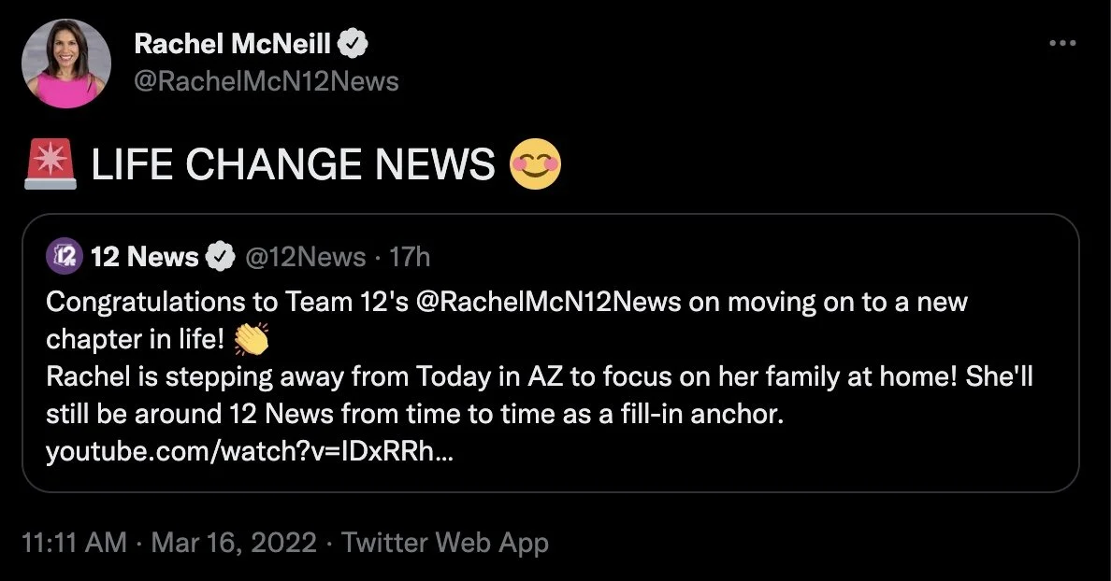Click Rachel McNeill's verified badge
The height and width of the screenshot is (581, 1111).
click(353, 44)
